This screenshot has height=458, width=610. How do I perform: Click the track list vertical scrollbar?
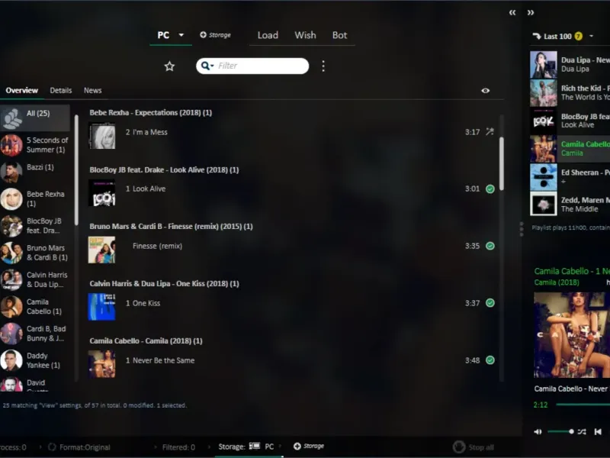pyautogui.click(x=502, y=163)
